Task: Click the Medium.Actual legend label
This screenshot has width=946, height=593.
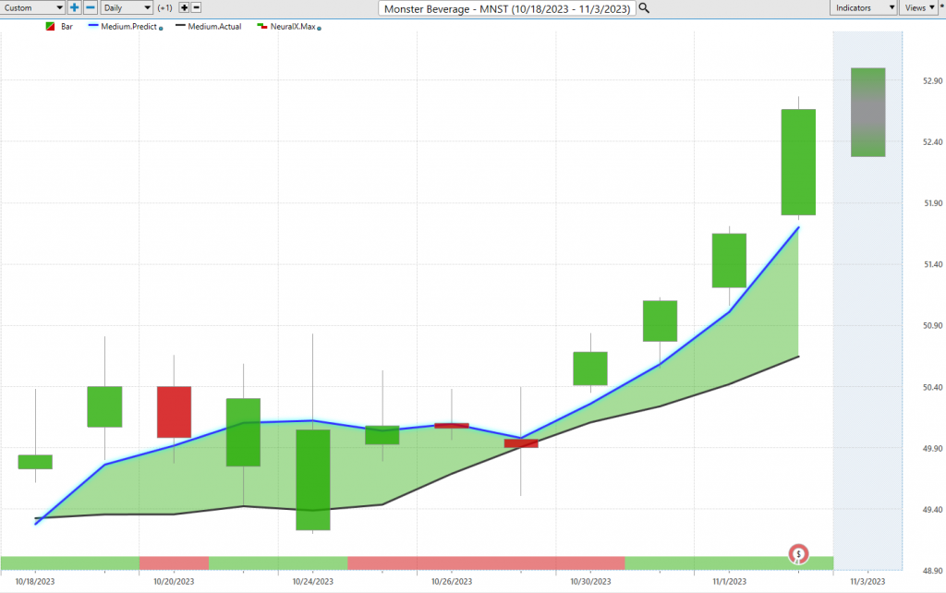Action: pos(214,27)
